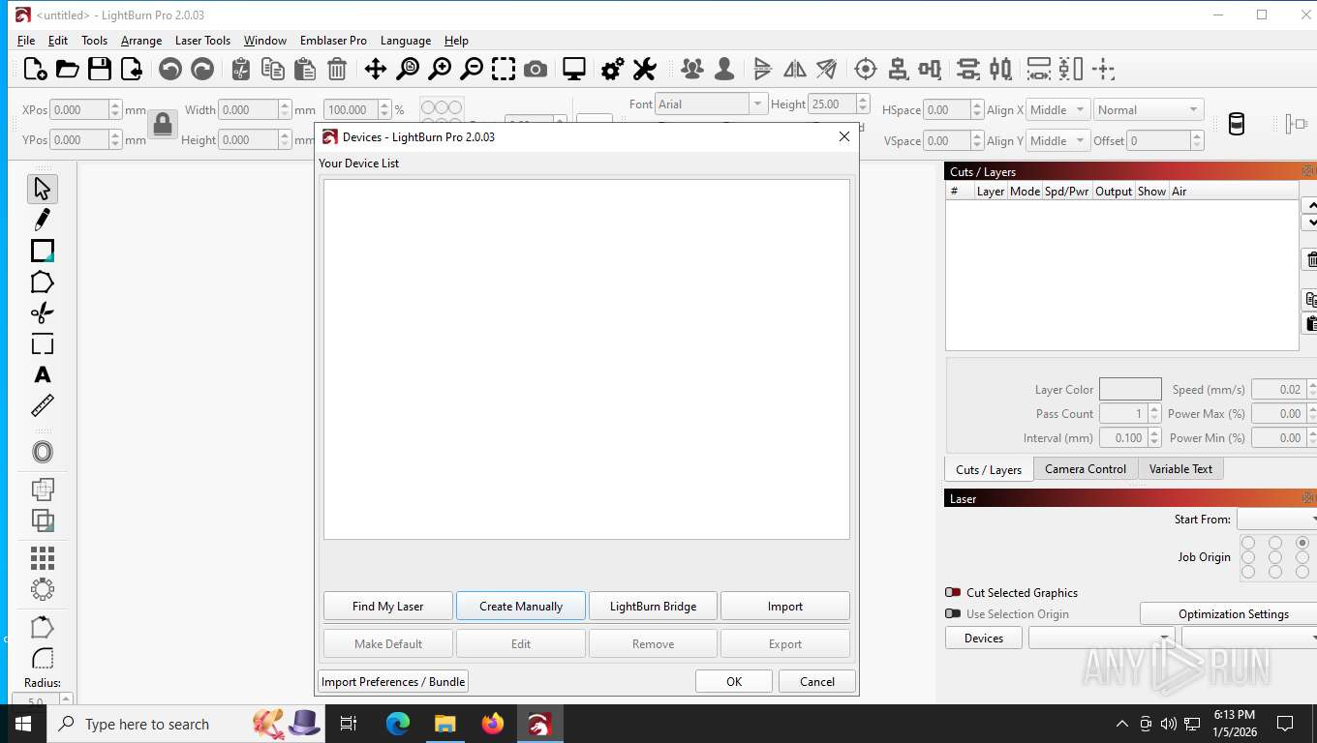The height and width of the screenshot is (743, 1317).
Task: Click the target position laser icon
Action: click(x=866, y=69)
